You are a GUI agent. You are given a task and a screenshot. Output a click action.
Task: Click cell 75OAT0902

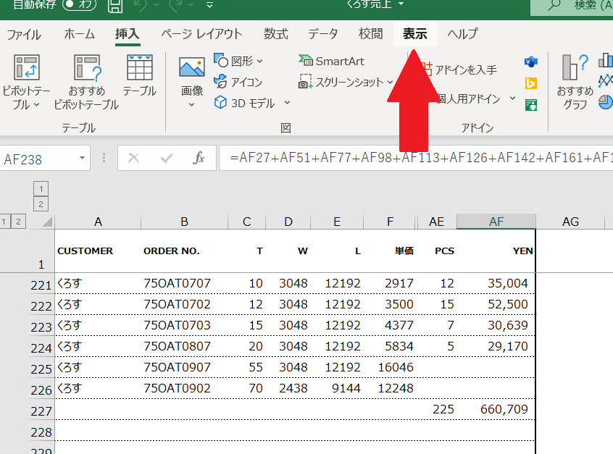(x=185, y=388)
